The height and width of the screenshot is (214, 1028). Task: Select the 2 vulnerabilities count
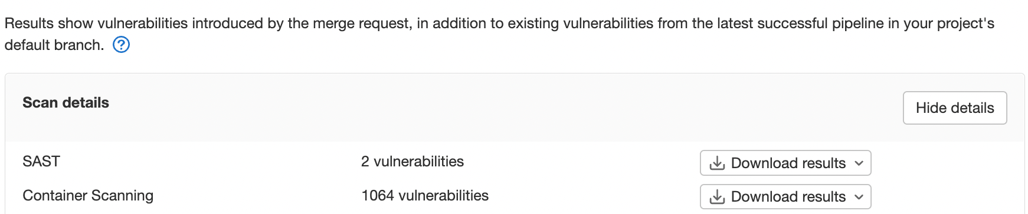pos(412,161)
